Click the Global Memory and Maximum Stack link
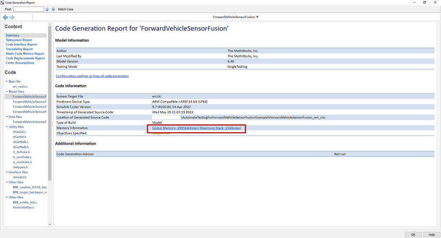Viewport: 441px width, 238px height. point(196,128)
